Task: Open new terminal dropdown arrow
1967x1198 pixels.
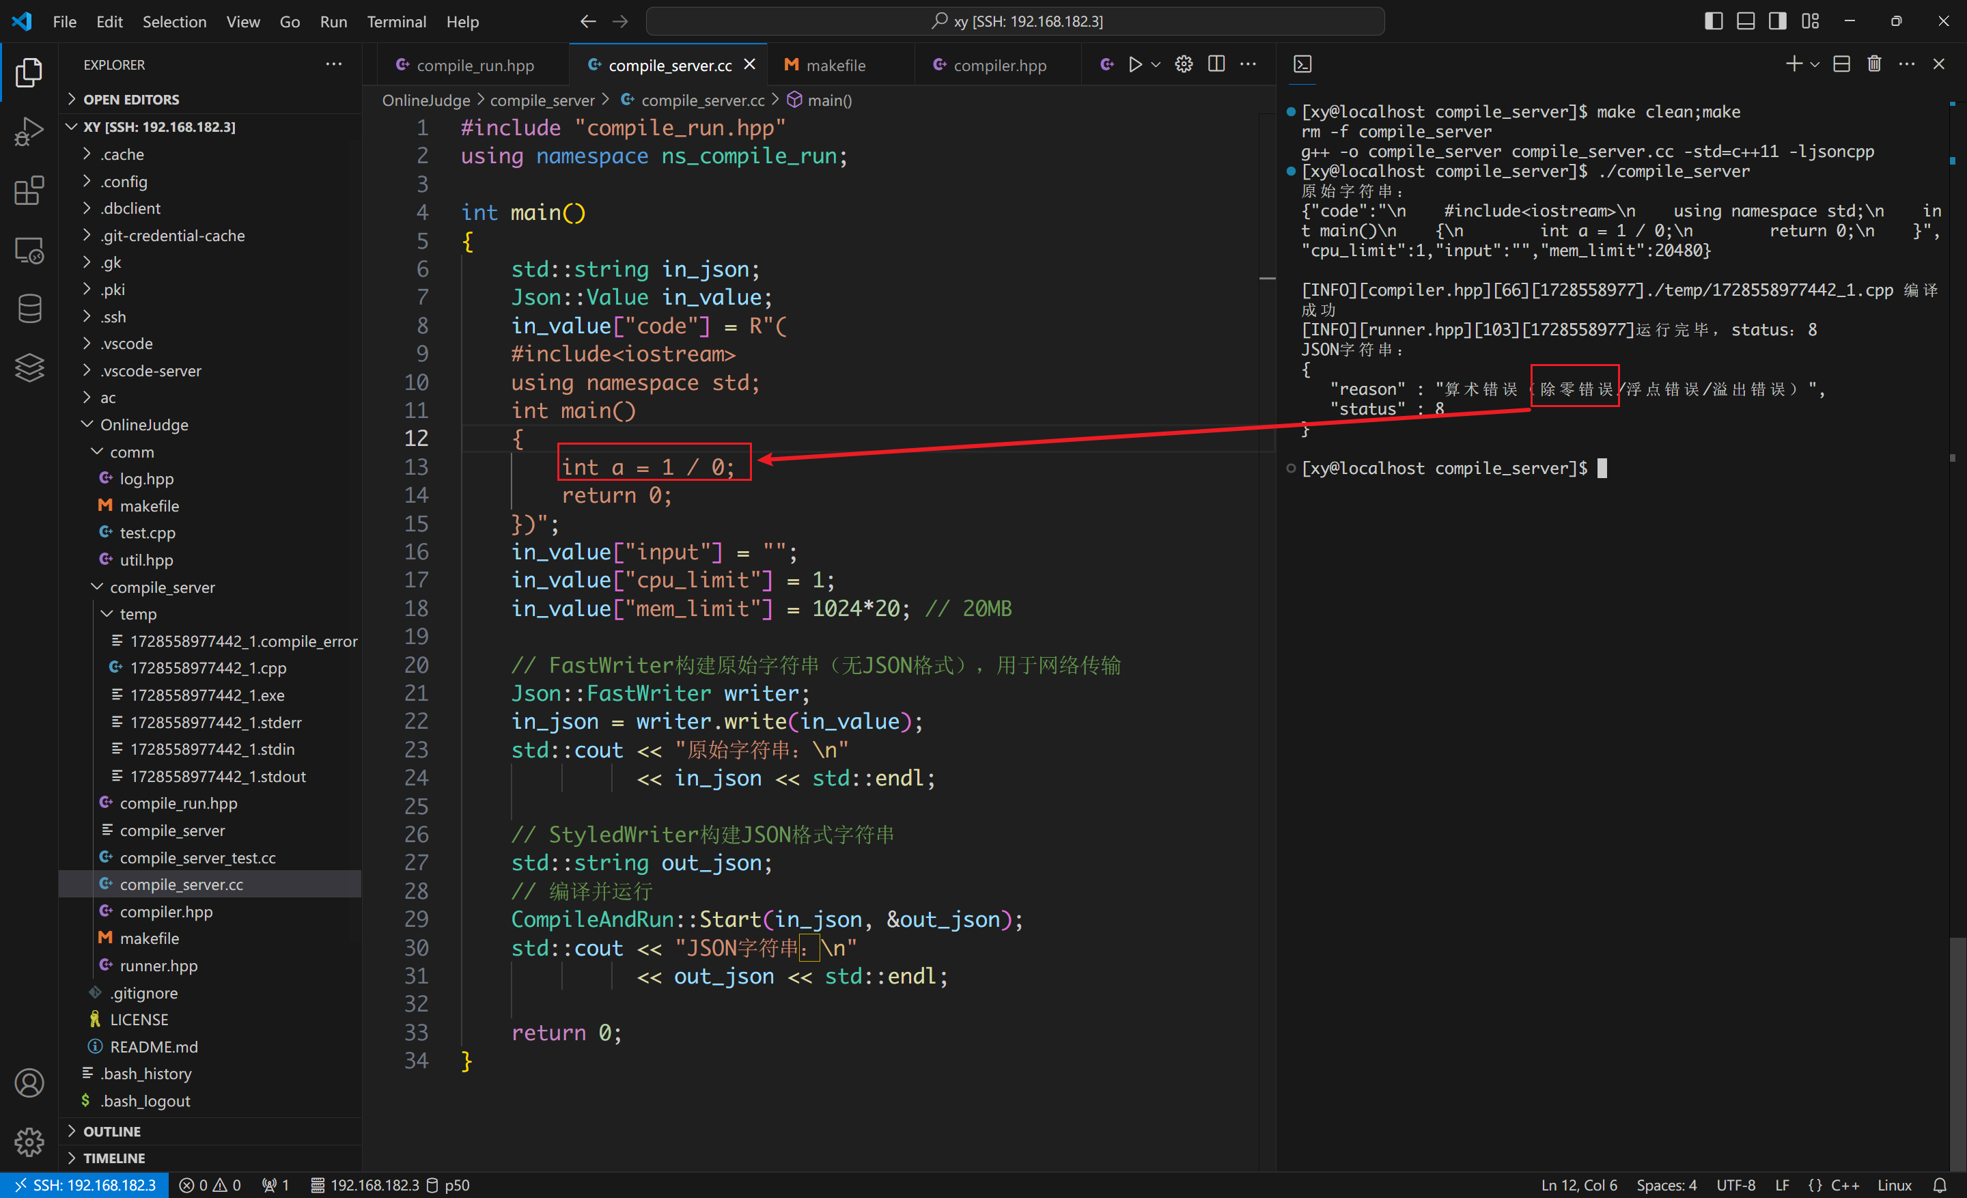Action: click(x=1815, y=65)
